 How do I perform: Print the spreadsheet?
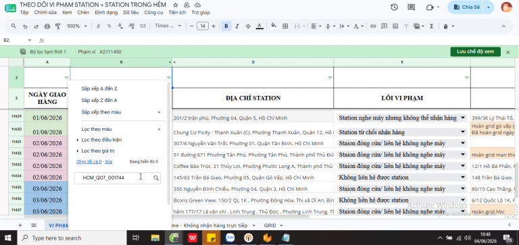click(x=47, y=26)
